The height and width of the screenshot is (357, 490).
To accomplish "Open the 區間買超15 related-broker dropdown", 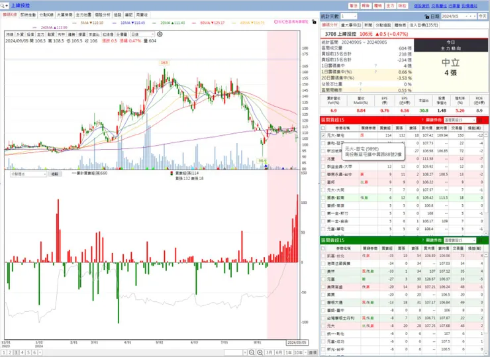I will pyautogui.click(x=460, y=120).
